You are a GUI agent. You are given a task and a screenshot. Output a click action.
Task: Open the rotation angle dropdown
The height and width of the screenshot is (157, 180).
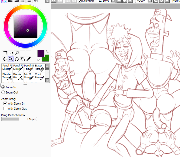click(150, 1)
